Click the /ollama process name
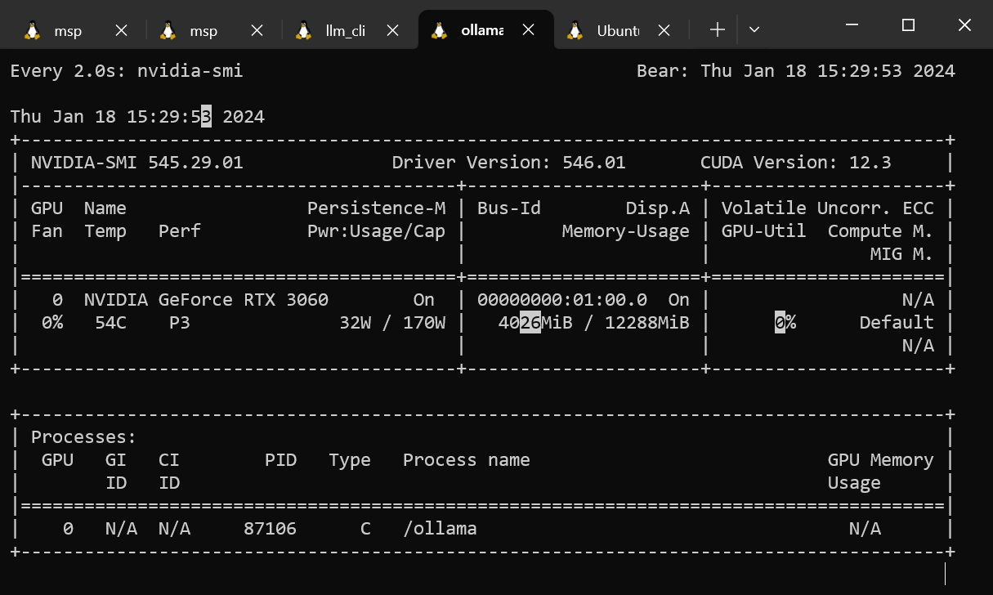 click(440, 529)
